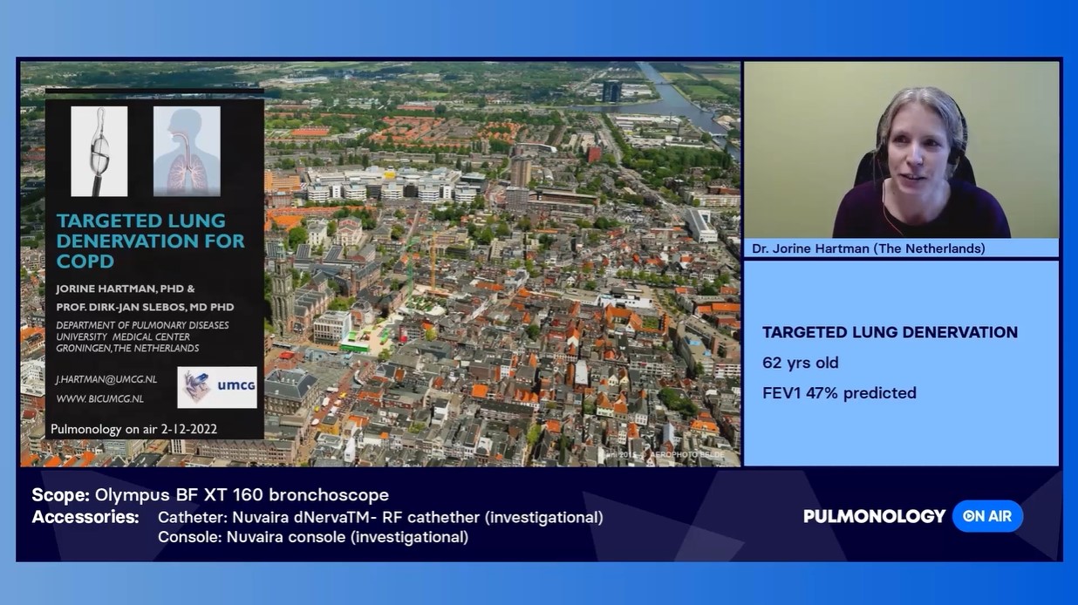Screen dimensions: 1078x605
Task: Click the 'Pulmonology on air 2-12-2022' slide footer
Action: [x=133, y=429]
